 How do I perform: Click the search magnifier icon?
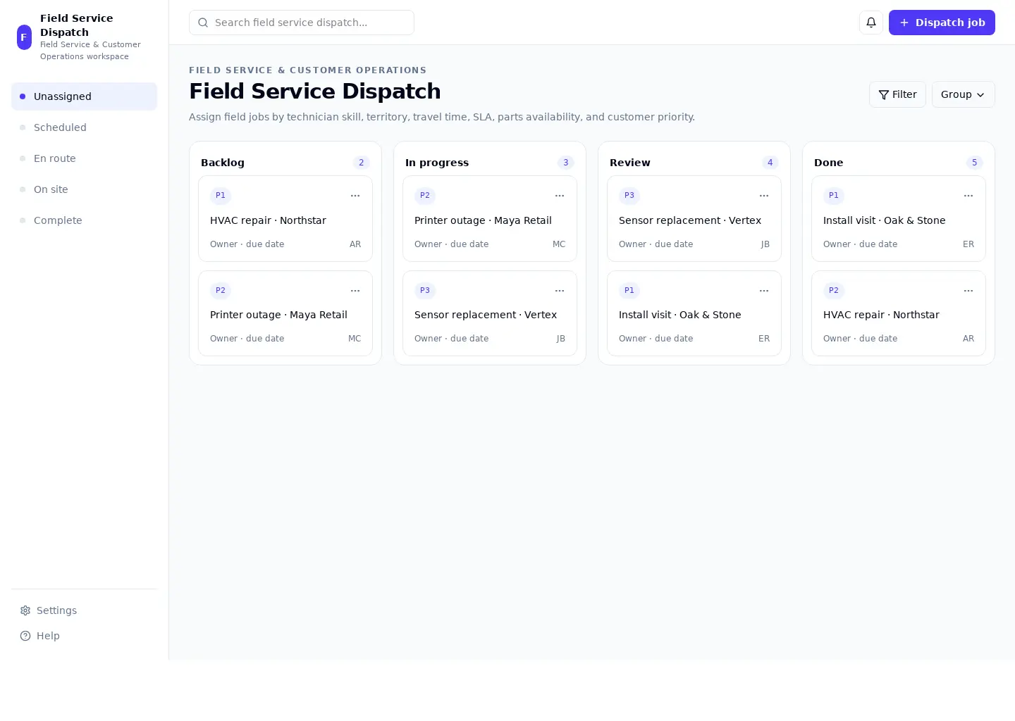click(203, 23)
